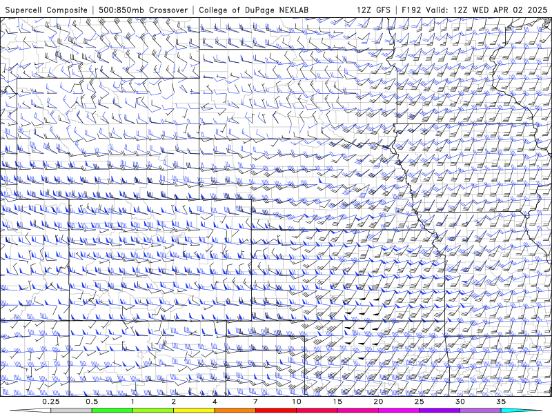Click the '25' legend scale label

419,402
